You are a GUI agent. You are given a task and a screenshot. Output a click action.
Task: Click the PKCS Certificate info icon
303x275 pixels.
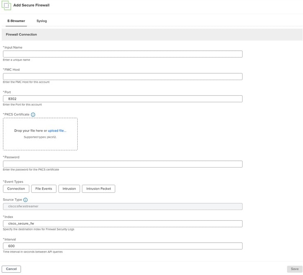(33, 114)
